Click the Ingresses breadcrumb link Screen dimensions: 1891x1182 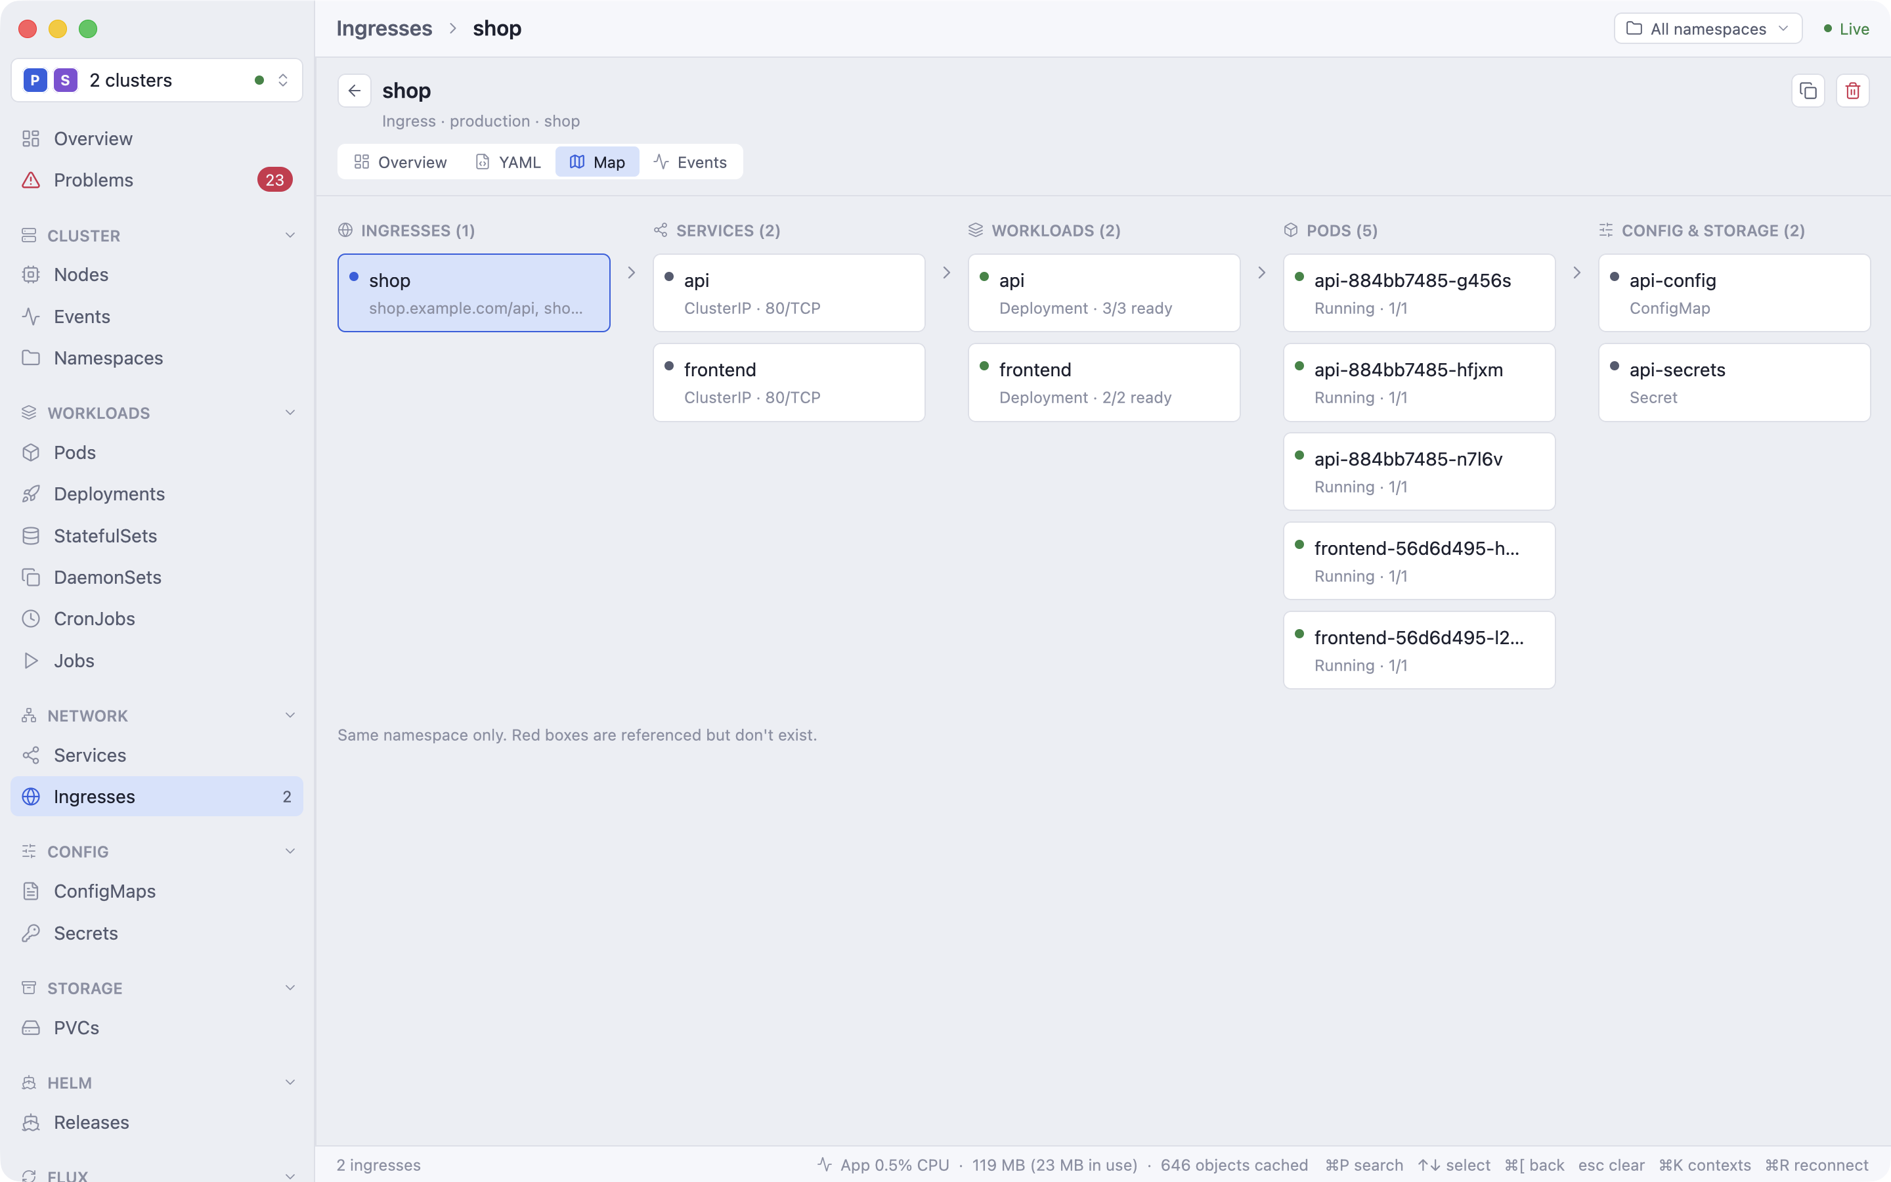[x=383, y=28]
